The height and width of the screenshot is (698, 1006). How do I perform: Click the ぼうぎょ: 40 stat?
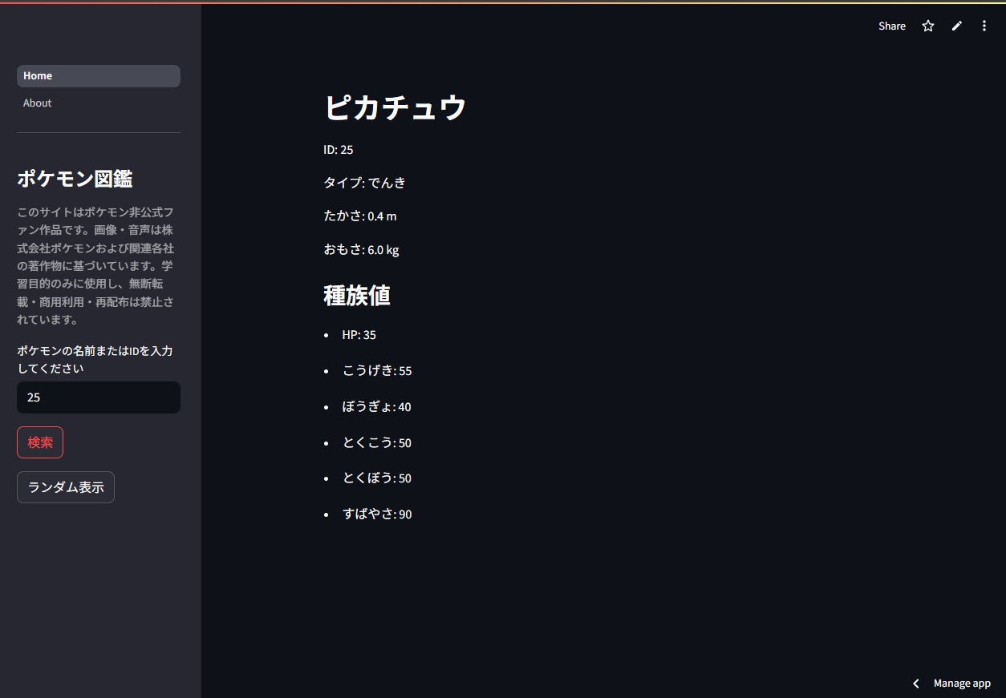pyautogui.click(x=377, y=407)
